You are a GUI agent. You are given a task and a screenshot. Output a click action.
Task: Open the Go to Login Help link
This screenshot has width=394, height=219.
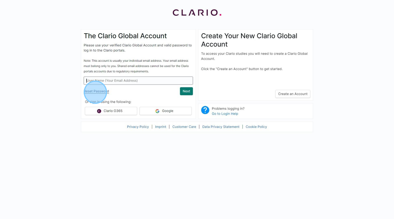(x=225, y=114)
